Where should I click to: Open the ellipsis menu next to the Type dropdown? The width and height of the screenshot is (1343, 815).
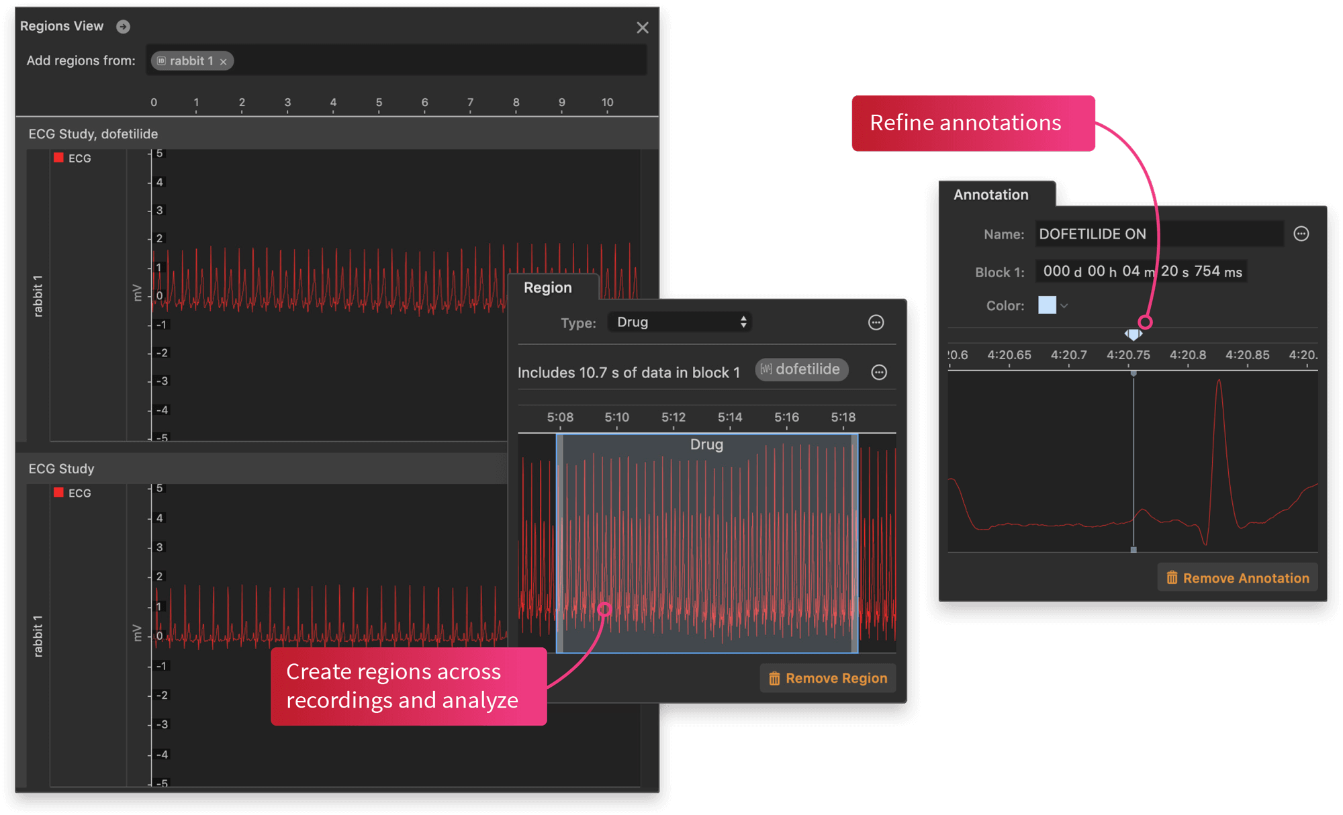pos(876,322)
